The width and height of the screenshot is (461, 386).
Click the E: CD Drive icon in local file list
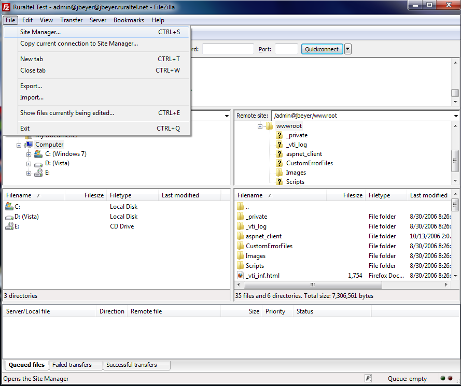point(9,226)
